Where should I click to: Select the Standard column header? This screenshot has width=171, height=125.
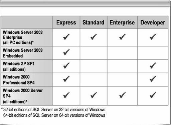pos(94,22)
